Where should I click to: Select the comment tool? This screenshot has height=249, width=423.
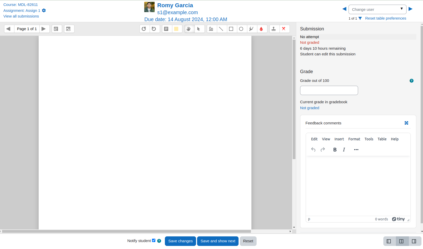[167, 29]
